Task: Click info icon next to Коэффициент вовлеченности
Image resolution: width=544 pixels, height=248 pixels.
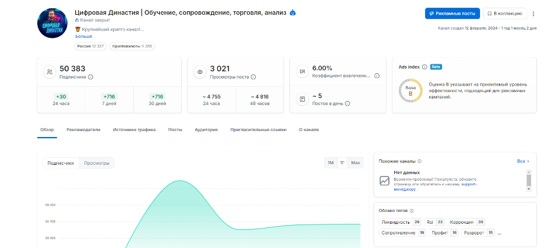Action: [377, 76]
